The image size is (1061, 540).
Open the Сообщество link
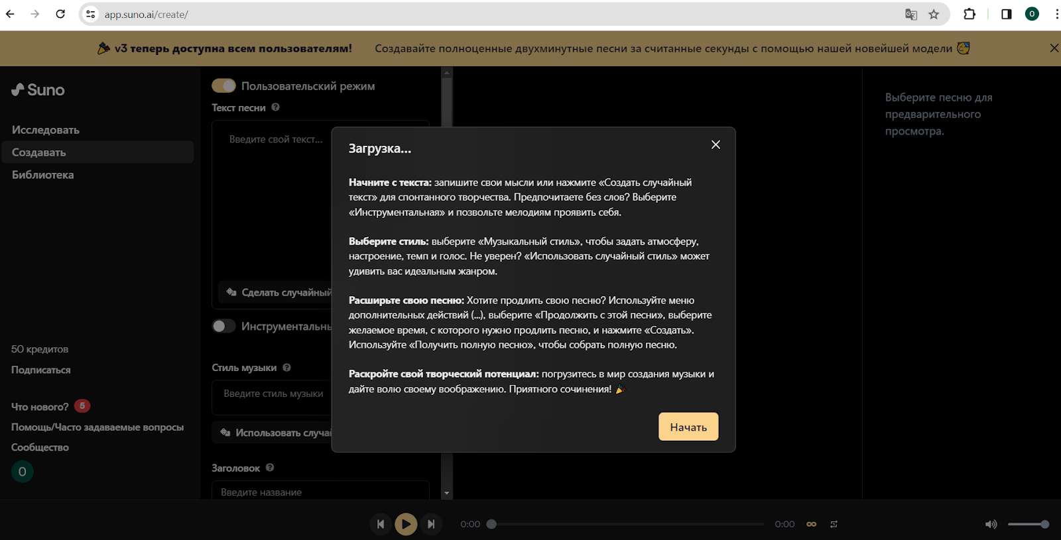coord(40,447)
